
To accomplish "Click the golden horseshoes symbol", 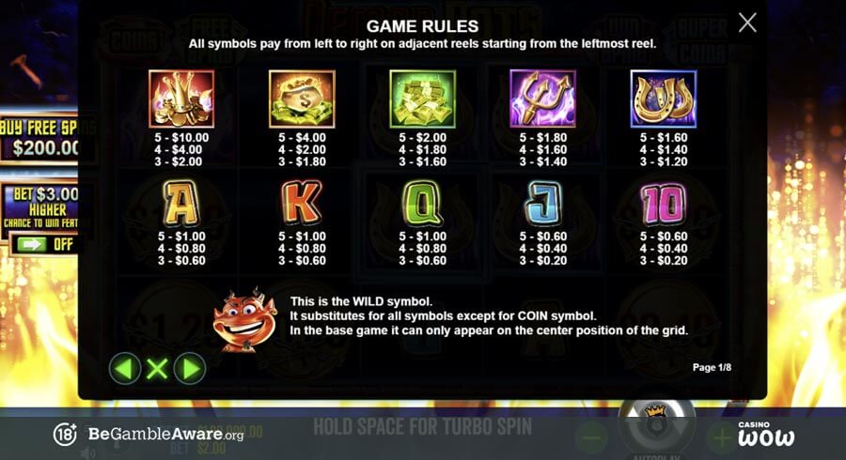I will click(x=663, y=100).
